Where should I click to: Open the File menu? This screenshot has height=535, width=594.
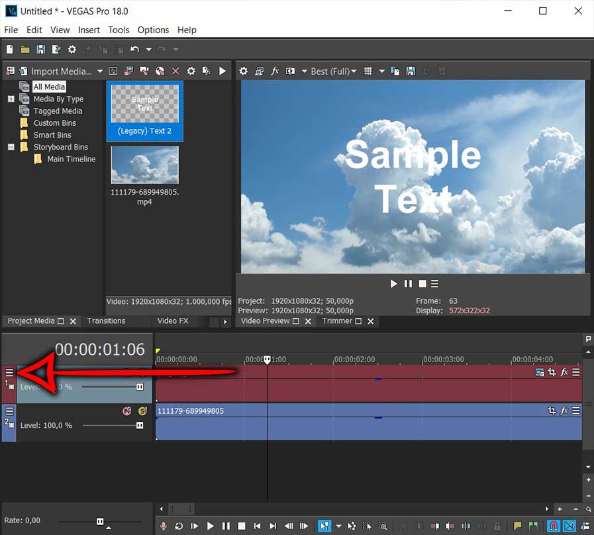11,30
